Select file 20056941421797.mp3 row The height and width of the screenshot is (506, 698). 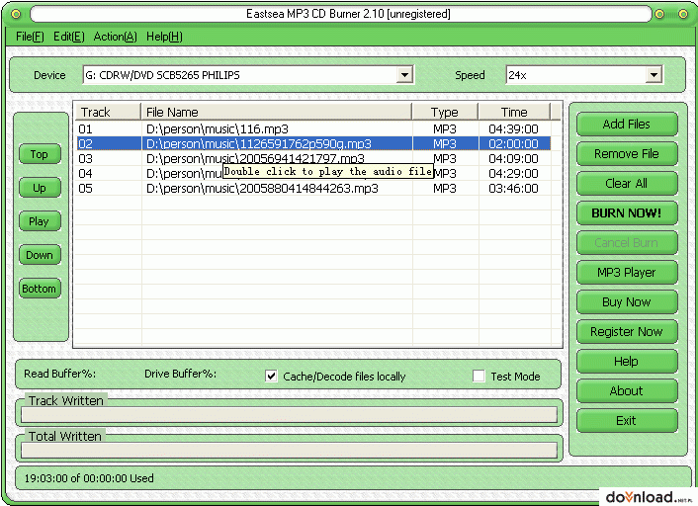coord(313,158)
